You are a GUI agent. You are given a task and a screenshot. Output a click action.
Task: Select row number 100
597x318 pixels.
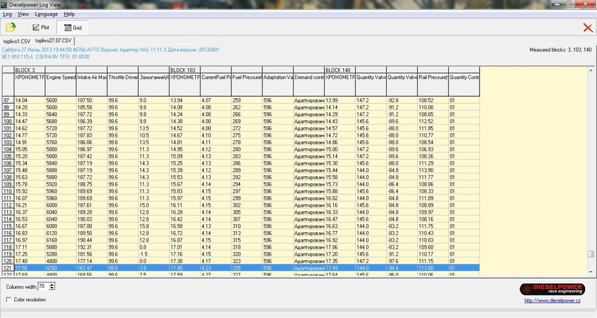[x=8, y=121]
